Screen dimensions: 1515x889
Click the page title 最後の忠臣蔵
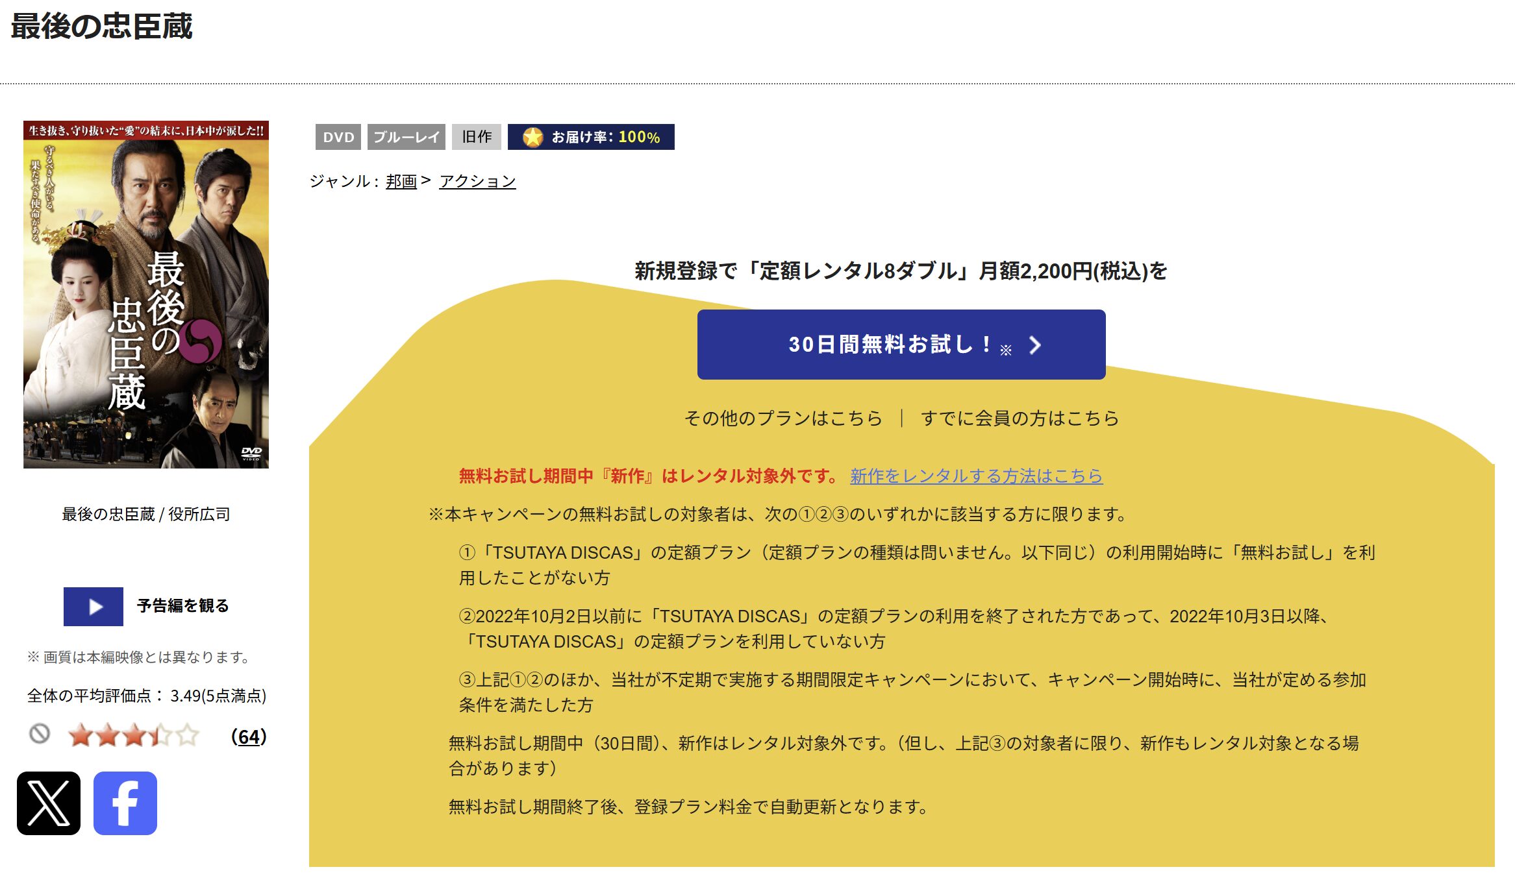click(102, 27)
